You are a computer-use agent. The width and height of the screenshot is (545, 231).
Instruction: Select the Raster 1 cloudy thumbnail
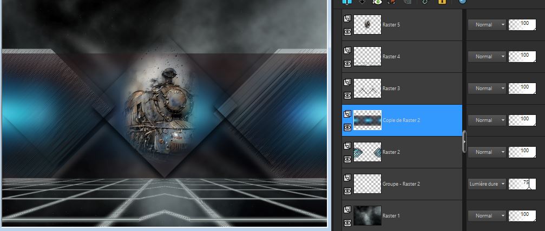pos(367,216)
